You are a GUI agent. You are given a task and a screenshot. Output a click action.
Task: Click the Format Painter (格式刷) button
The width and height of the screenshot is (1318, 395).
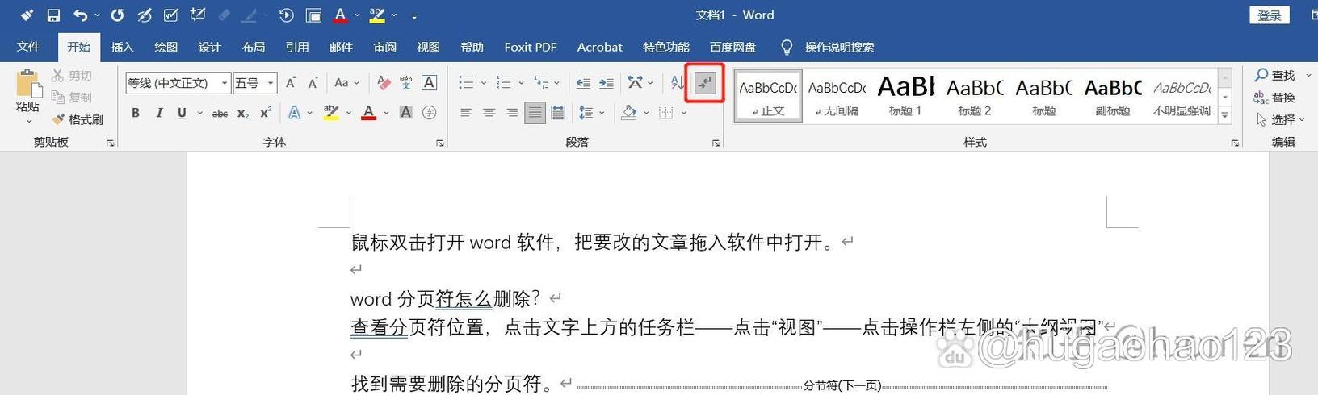click(x=78, y=119)
